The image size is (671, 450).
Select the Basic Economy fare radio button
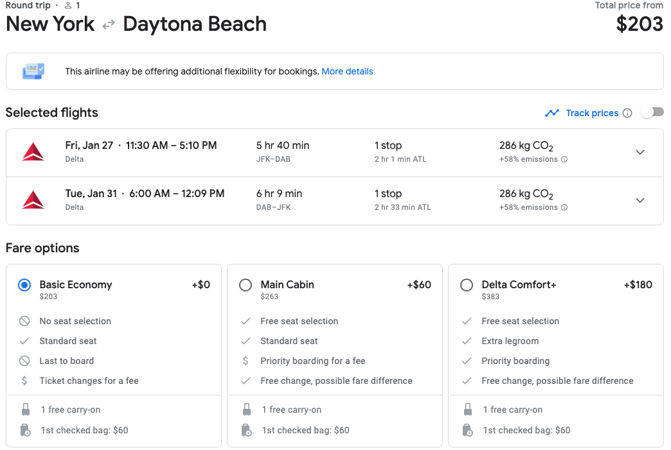coord(24,284)
